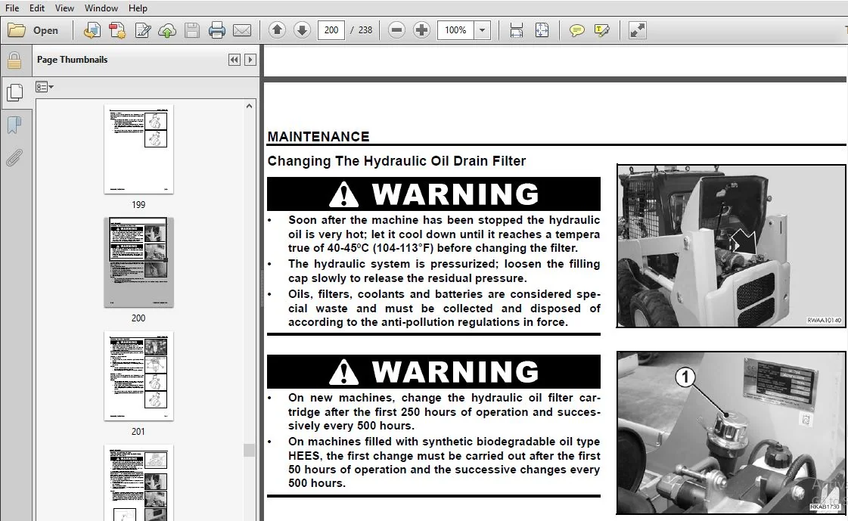Open the Bookmarks panel icon
This screenshot has height=521, width=848.
14,126
